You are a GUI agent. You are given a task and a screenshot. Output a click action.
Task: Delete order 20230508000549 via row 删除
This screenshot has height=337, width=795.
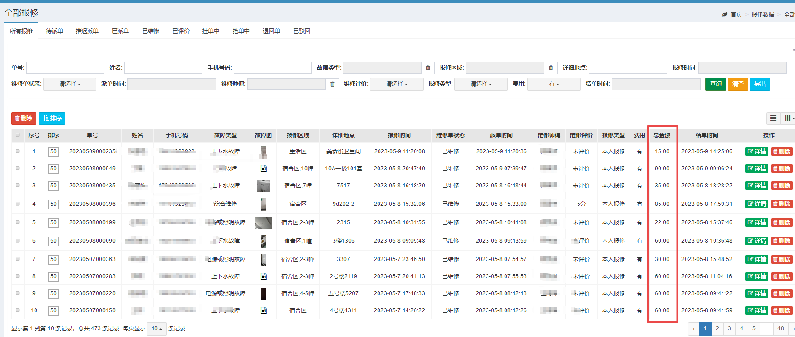[782, 168]
